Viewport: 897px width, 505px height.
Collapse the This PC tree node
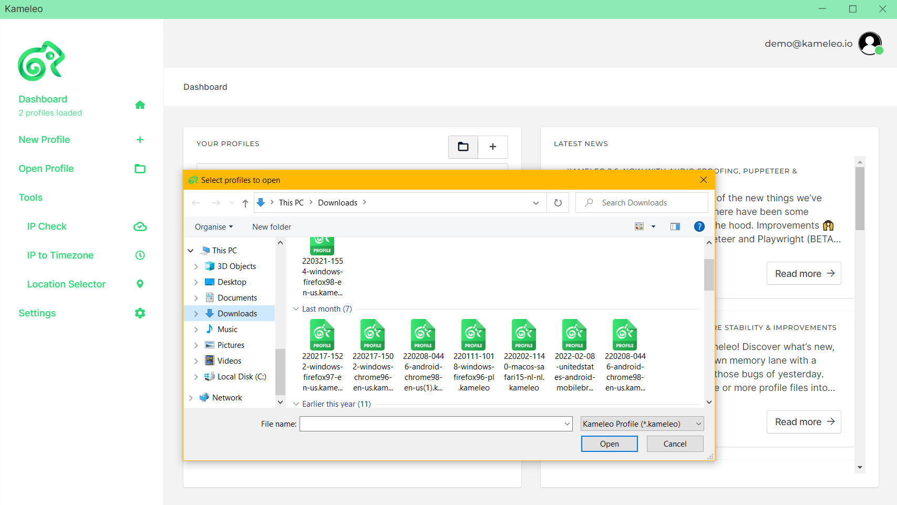191,251
